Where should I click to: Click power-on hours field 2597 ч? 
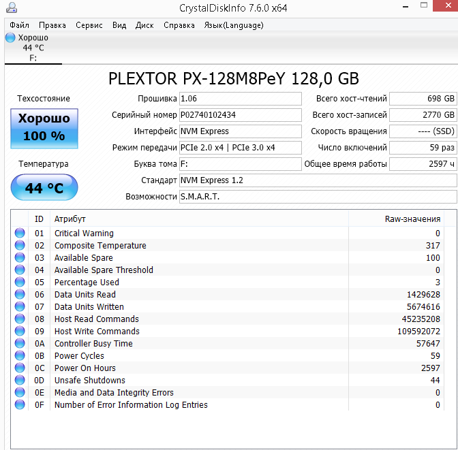point(423,164)
